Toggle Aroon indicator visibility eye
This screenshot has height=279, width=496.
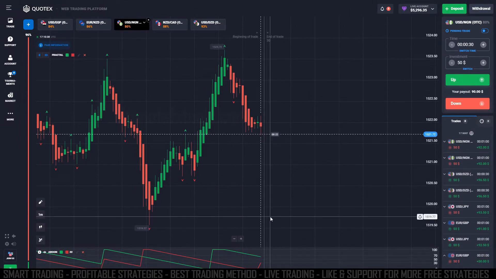(x=45, y=252)
